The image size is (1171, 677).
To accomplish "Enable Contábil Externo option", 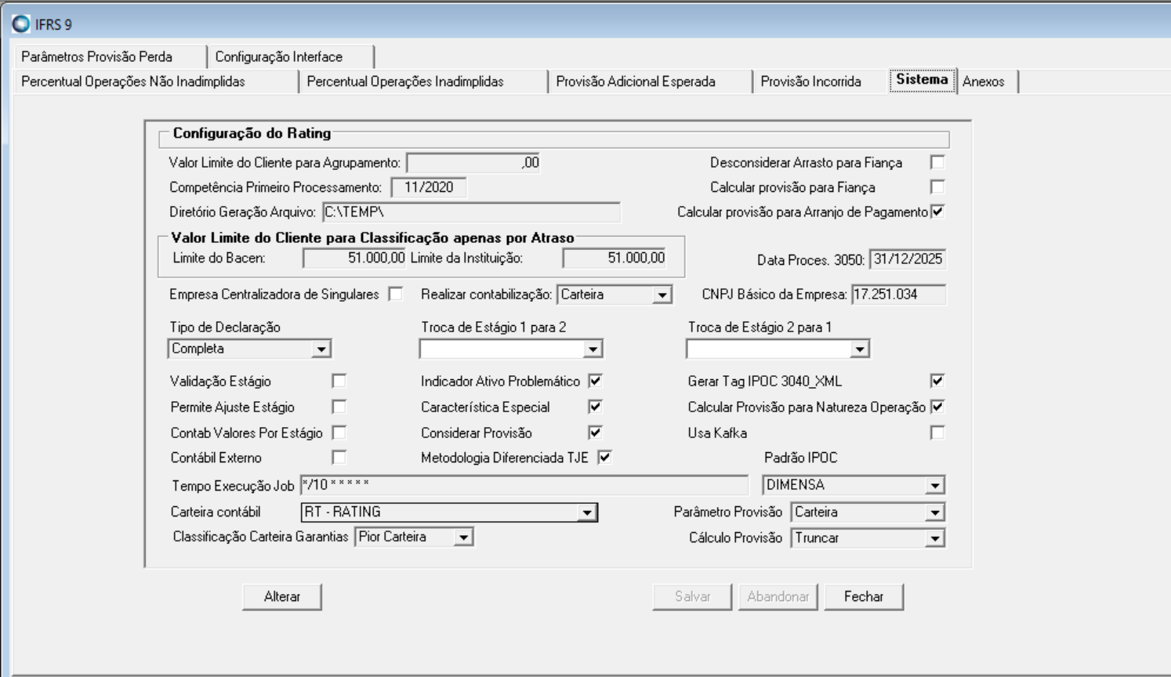I will point(339,457).
